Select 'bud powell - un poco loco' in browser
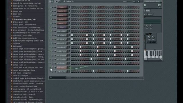 point(23,35)
